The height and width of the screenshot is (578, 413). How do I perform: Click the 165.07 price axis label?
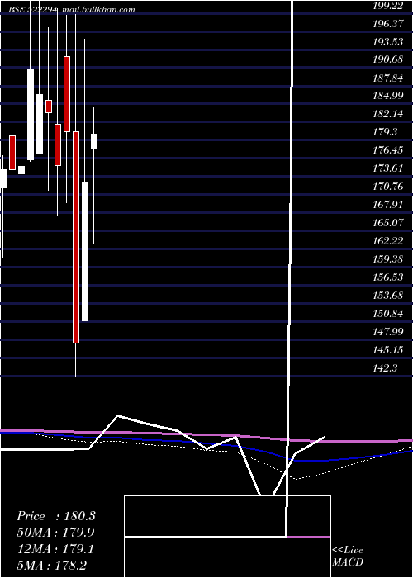point(388,223)
